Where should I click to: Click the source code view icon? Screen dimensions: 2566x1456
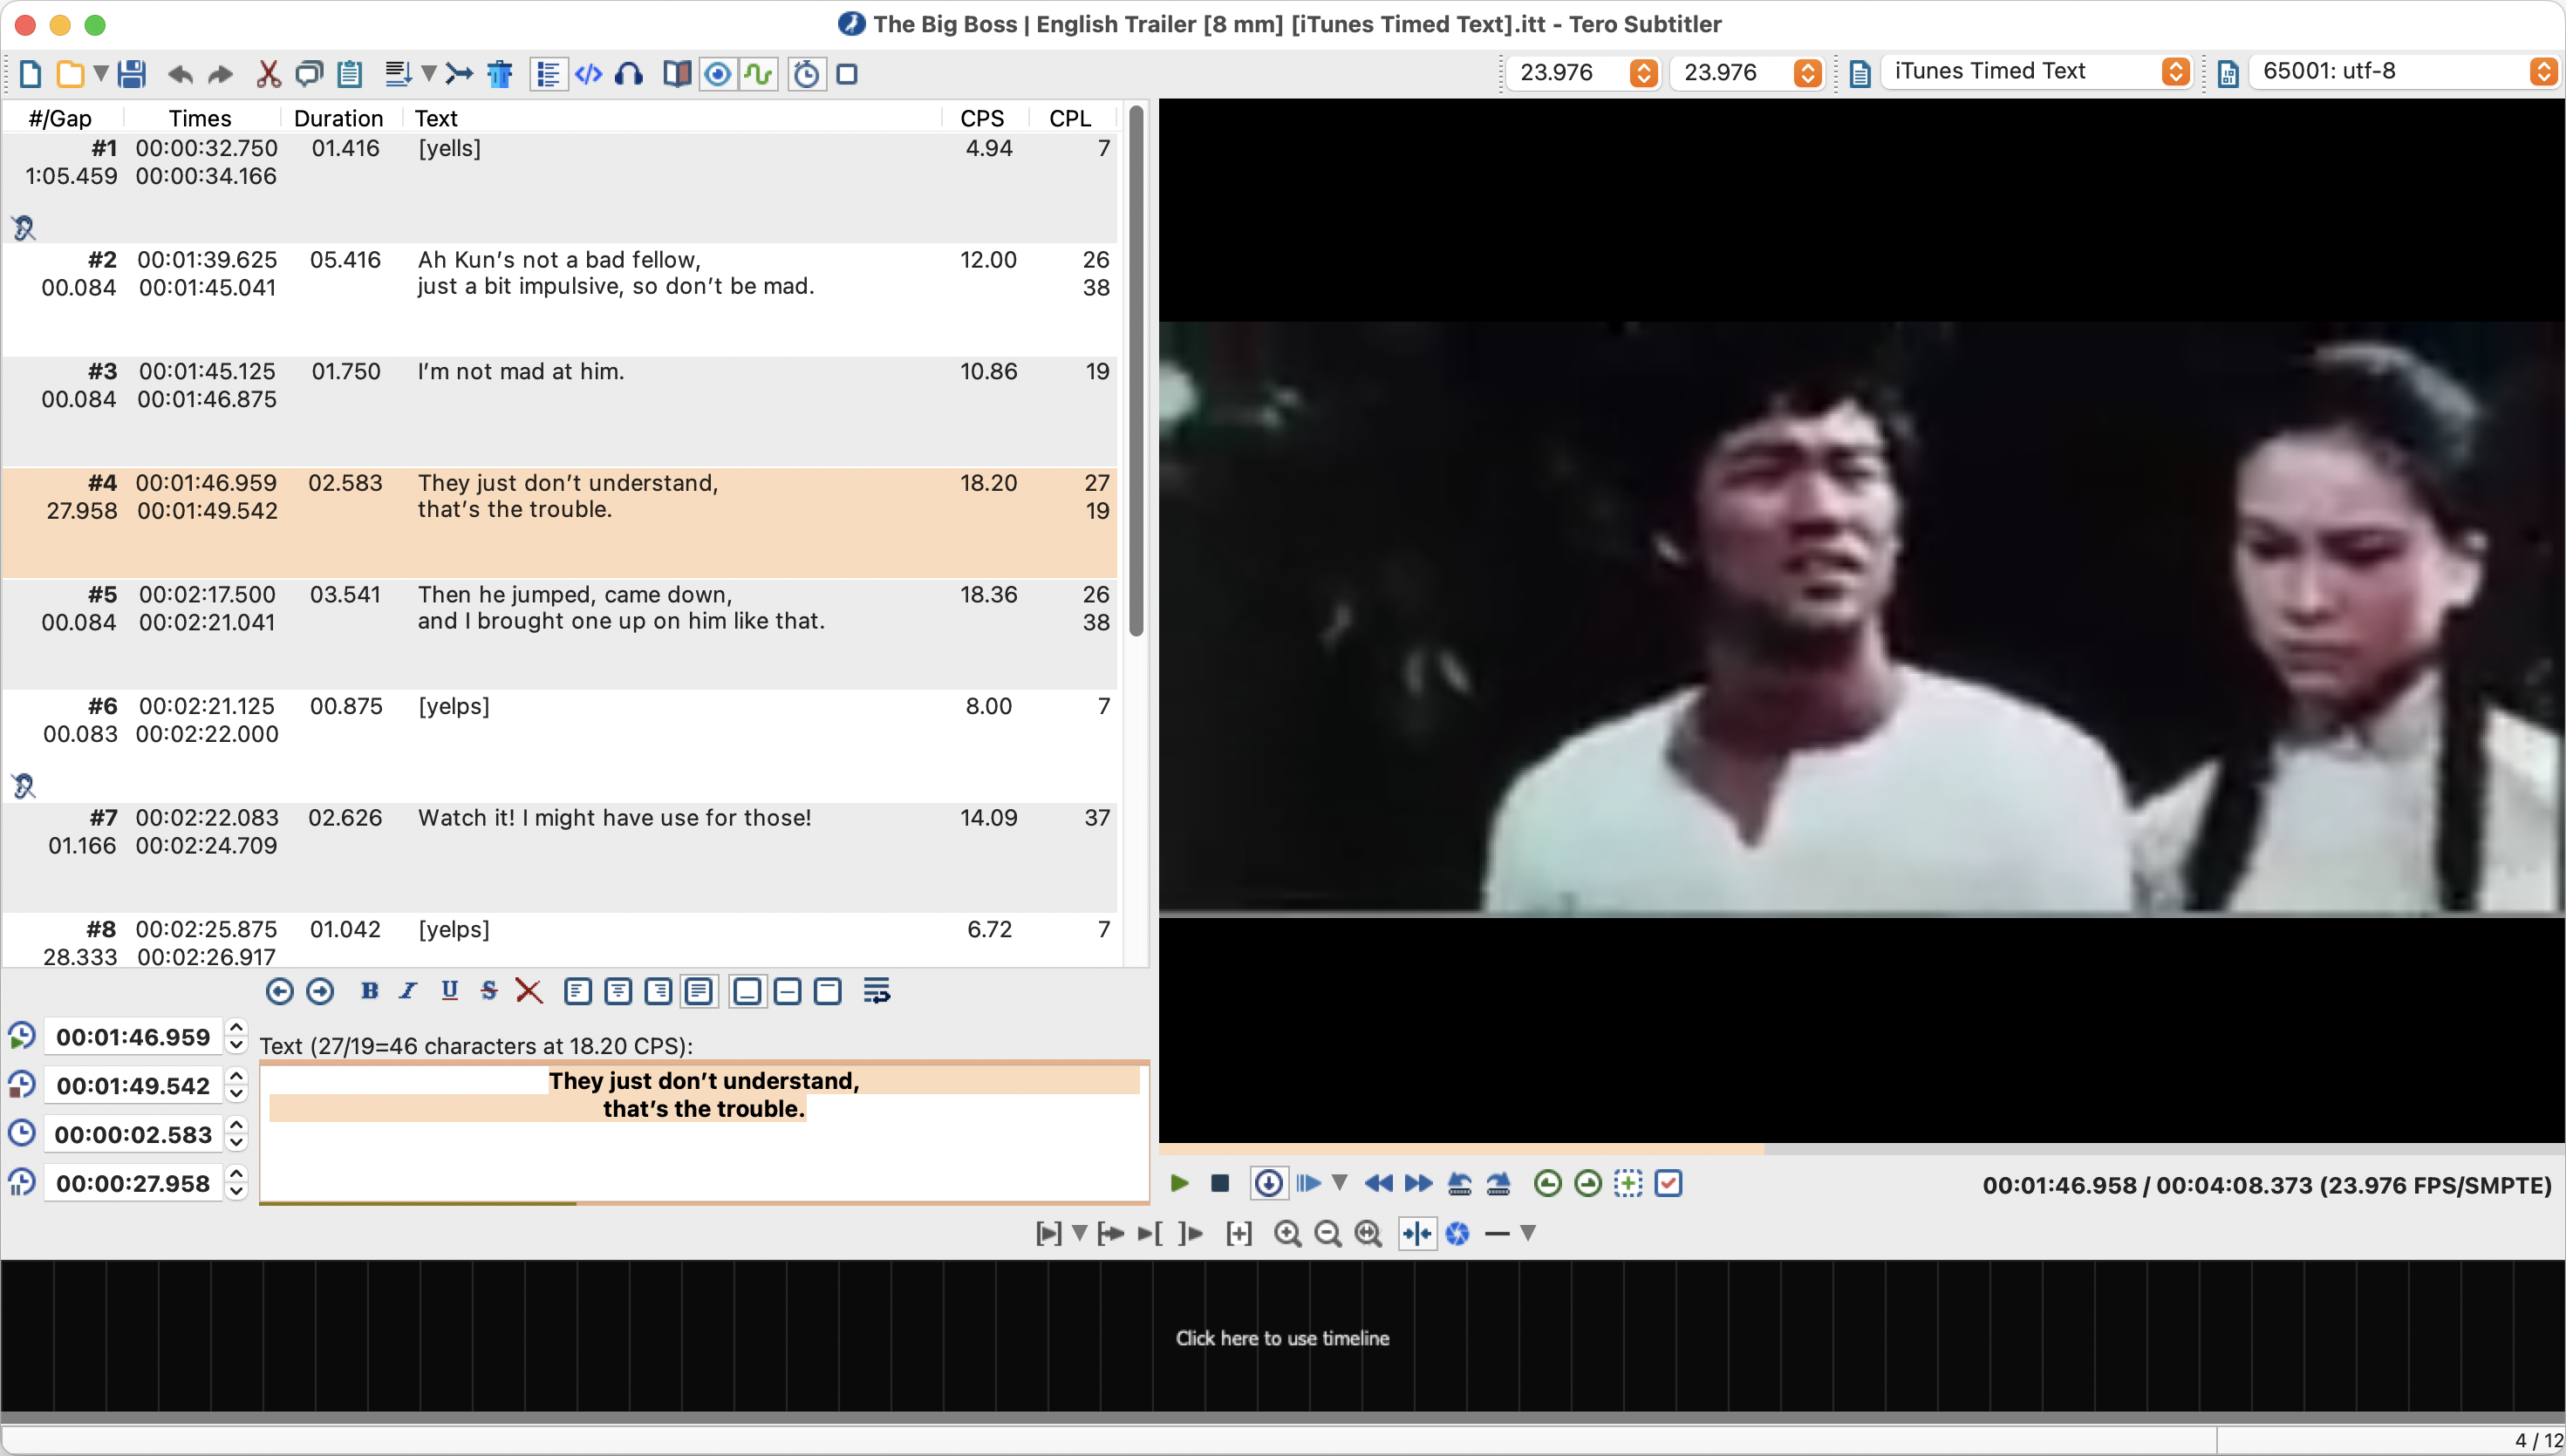[x=588, y=74]
